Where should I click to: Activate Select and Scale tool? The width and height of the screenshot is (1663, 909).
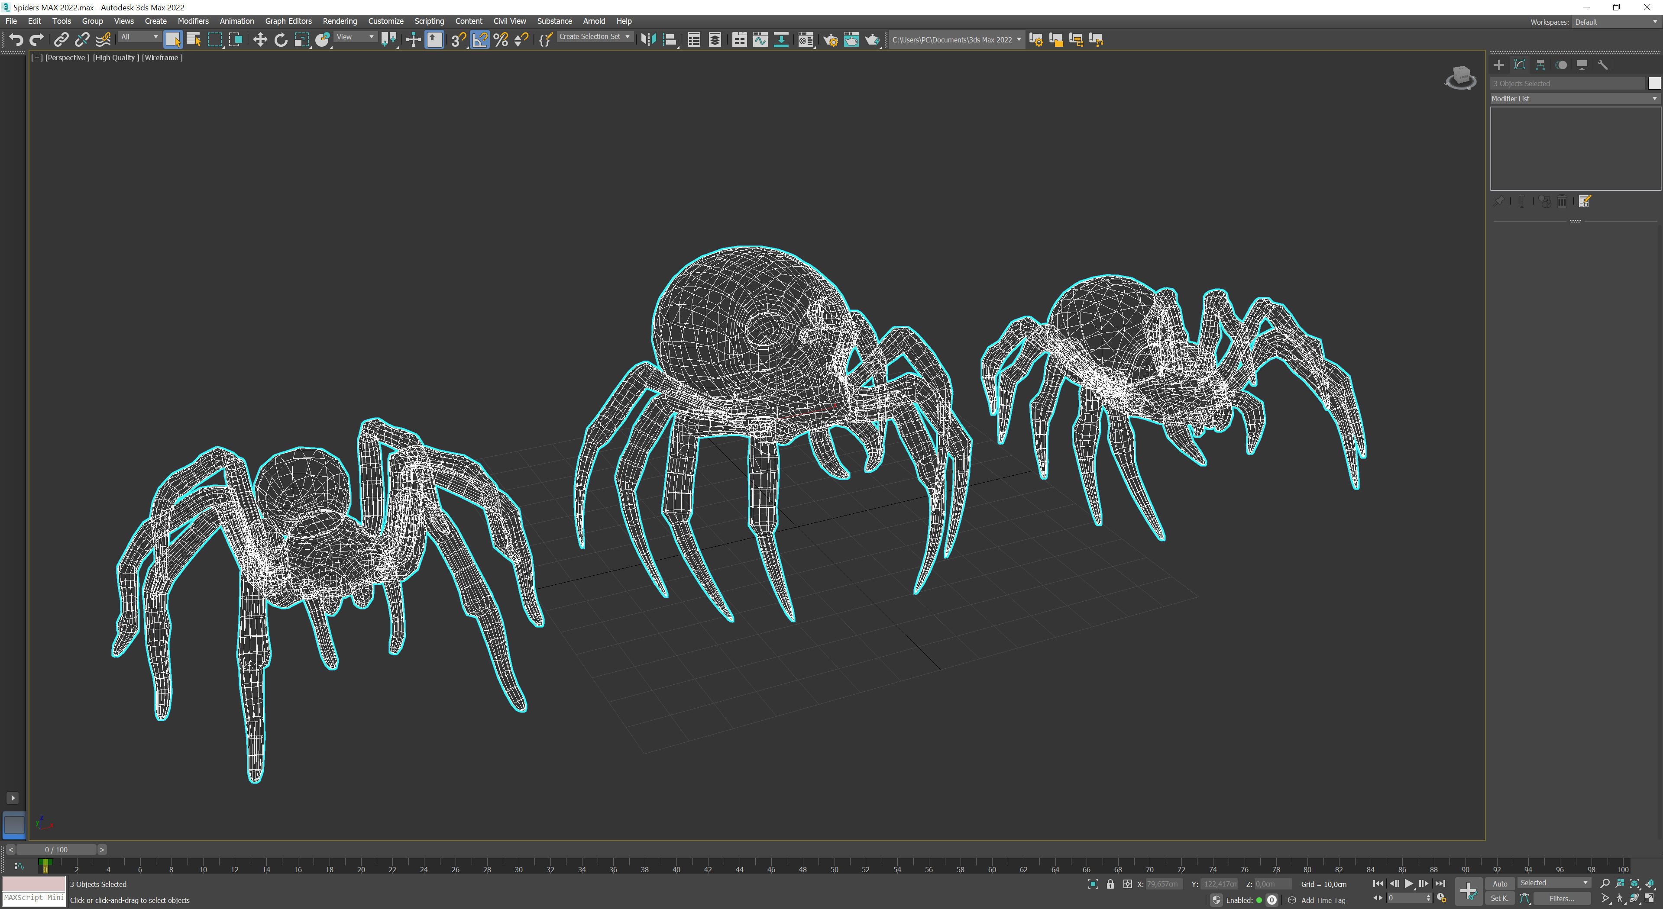[301, 40]
